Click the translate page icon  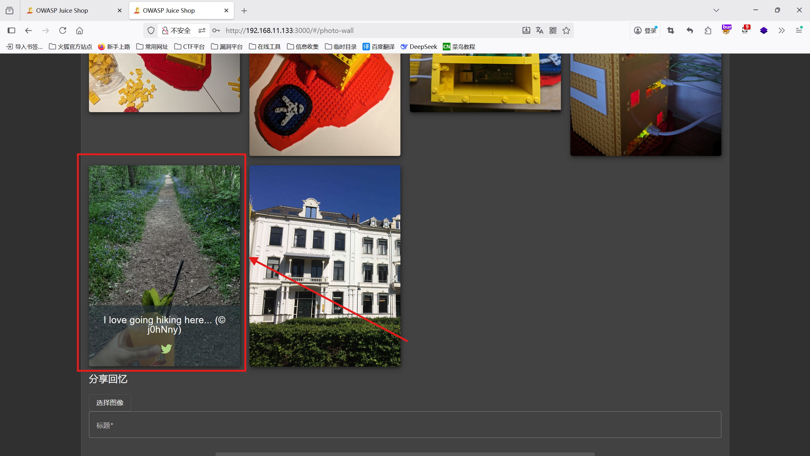pyautogui.click(x=540, y=30)
